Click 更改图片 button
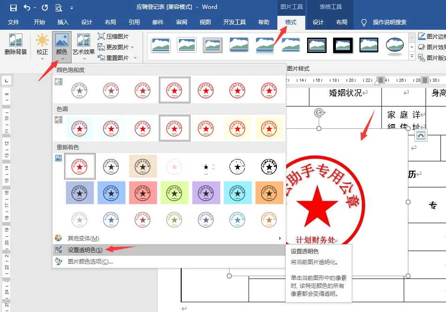The image size is (446, 312). pyautogui.click(x=113, y=47)
